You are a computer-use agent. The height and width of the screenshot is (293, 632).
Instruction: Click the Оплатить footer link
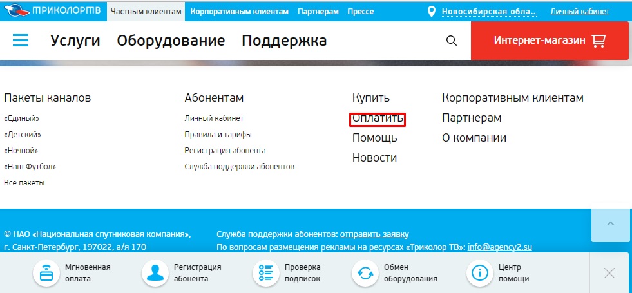tap(378, 118)
